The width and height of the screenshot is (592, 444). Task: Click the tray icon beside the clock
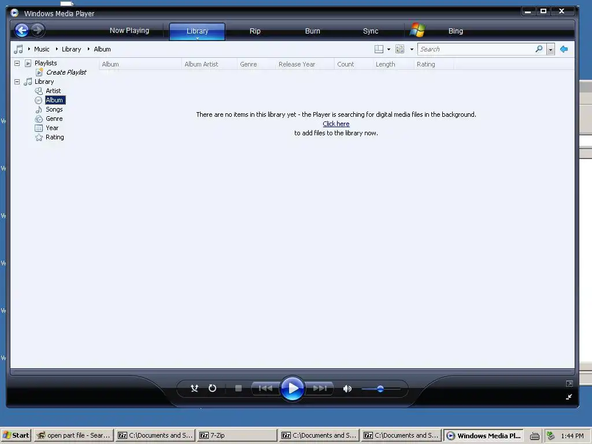pos(551,436)
